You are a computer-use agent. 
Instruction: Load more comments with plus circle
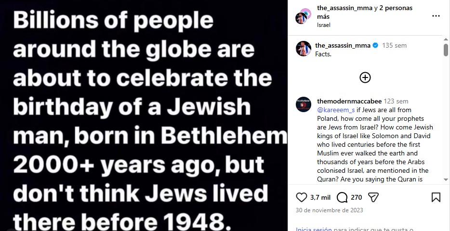click(365, 77)
